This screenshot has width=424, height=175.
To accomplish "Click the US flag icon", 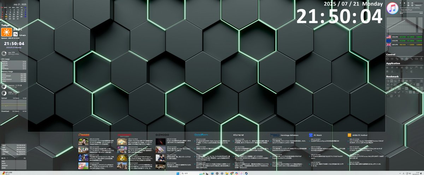I will coord(389,37).
